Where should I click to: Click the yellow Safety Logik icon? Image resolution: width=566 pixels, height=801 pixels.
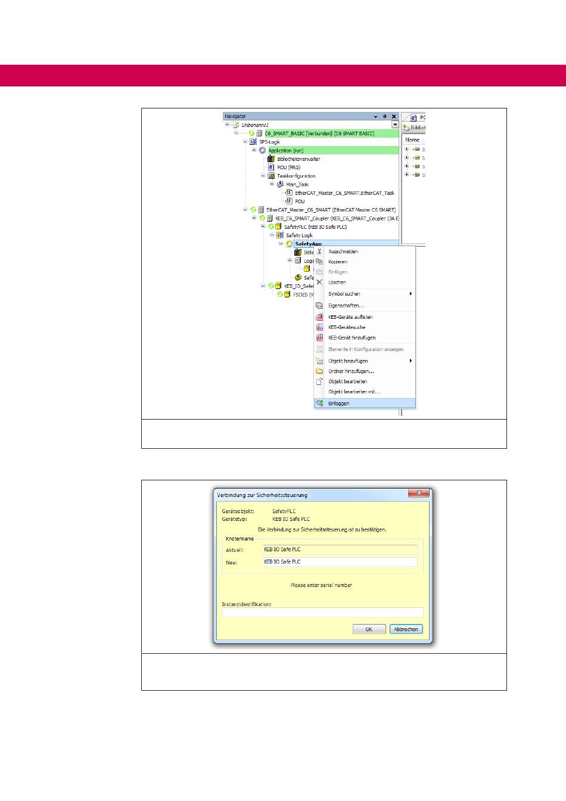point(280,235)
